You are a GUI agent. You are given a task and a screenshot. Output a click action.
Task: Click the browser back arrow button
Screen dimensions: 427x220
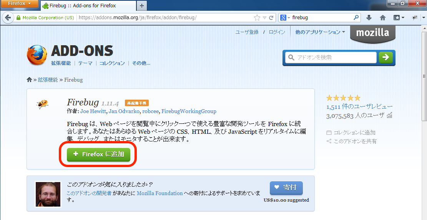tap(7, 18)
